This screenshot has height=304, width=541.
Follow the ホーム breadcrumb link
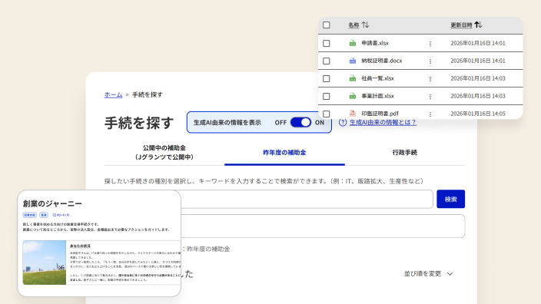(113, 94)
